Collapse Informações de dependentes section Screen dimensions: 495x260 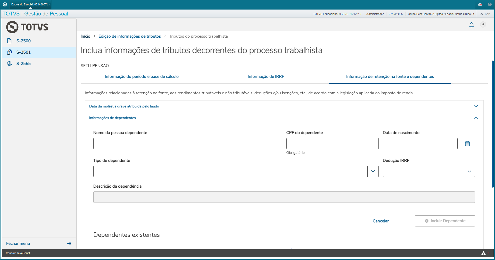pos(476,118)
